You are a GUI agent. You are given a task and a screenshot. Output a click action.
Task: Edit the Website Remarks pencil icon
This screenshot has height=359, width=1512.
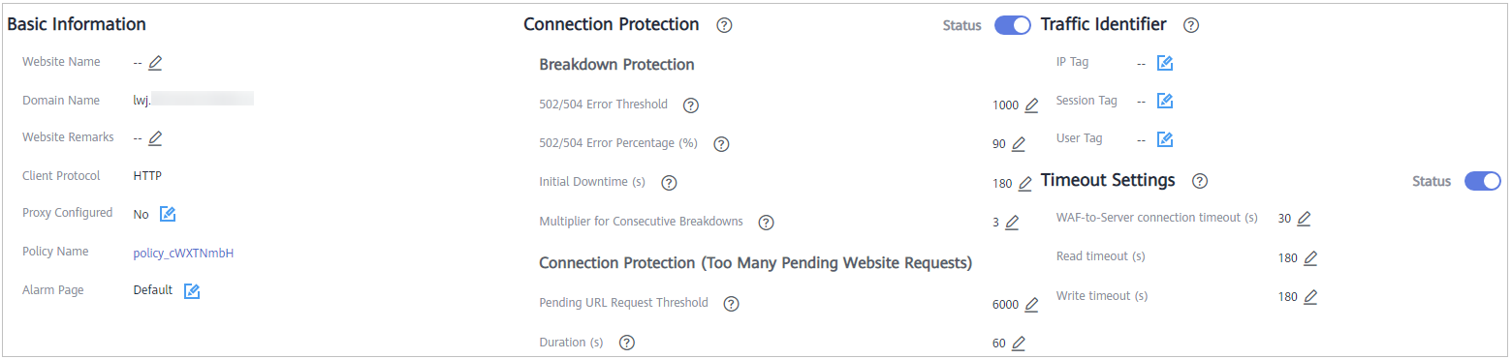pos(155,138)
